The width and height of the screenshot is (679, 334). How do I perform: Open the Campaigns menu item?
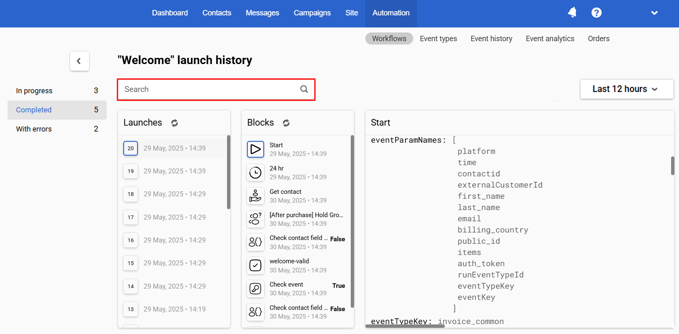312,13
